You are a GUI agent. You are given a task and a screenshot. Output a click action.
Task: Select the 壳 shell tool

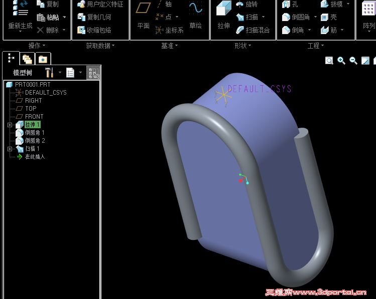click(328, 17)
